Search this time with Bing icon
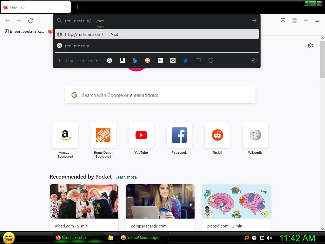Image resolution: width=325 pixels, height=244 pixels. pyautogui.click(x=135, y=60)
